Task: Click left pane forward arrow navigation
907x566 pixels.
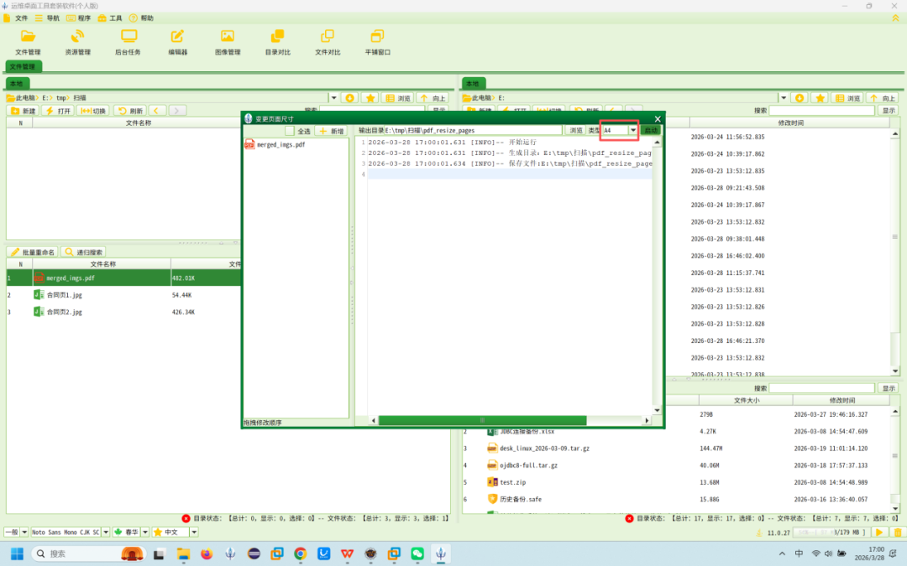Action: click(177, 111)
